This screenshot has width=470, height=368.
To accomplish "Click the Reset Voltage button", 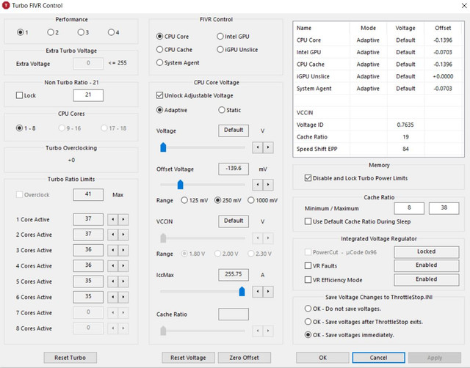I will tap(188, 358).
